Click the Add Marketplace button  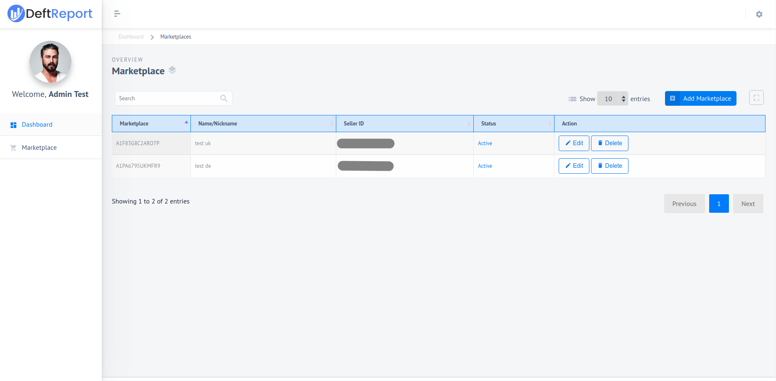(700, 98)
